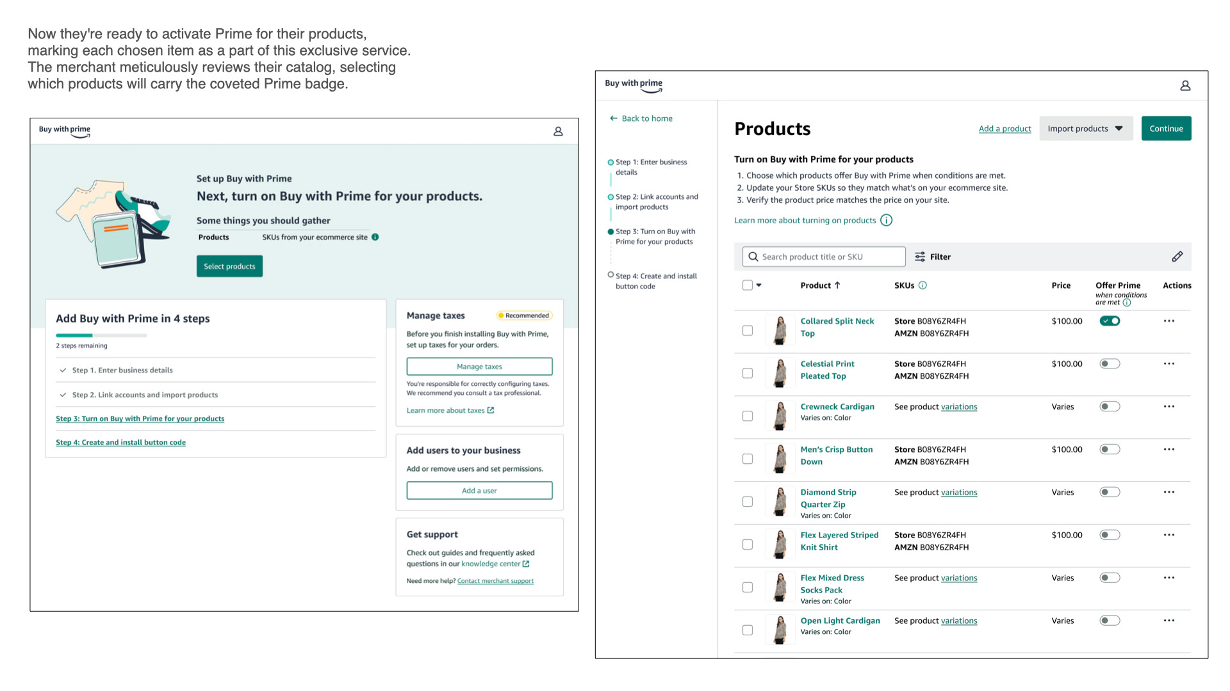Viewport: 1230px width, 691px height.
Task: Click the setup steps progress bar
Action: tap(101, 335)
